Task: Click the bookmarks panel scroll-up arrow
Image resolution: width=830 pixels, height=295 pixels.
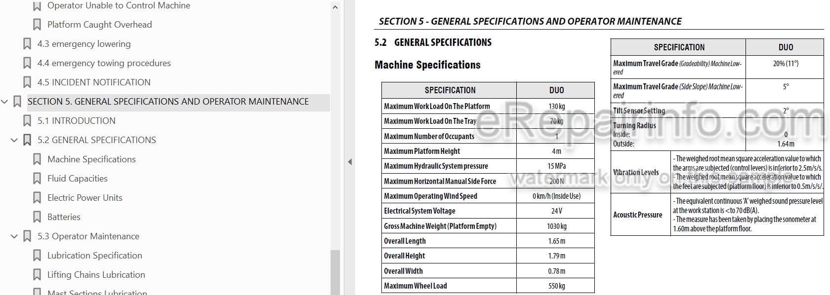Action: click(335, 7)
